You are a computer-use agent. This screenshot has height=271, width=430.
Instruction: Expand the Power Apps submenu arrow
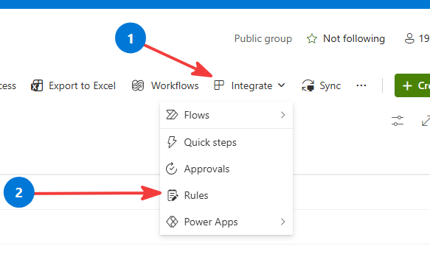282,222
